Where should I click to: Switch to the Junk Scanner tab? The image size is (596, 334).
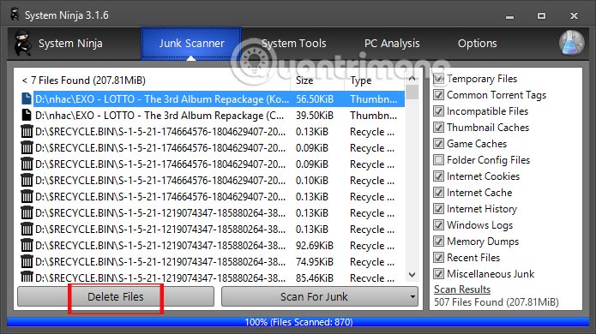(191, 44)
